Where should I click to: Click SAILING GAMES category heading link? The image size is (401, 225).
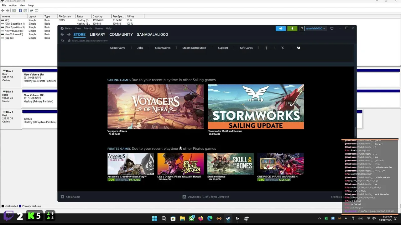tap(119, 80)
